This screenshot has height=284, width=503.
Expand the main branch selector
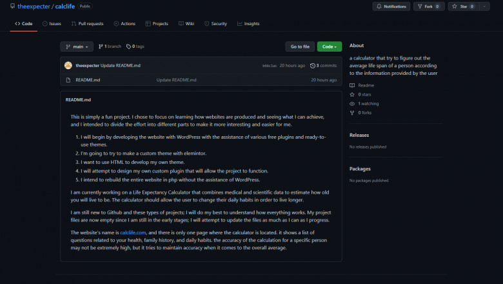[76, 46]
